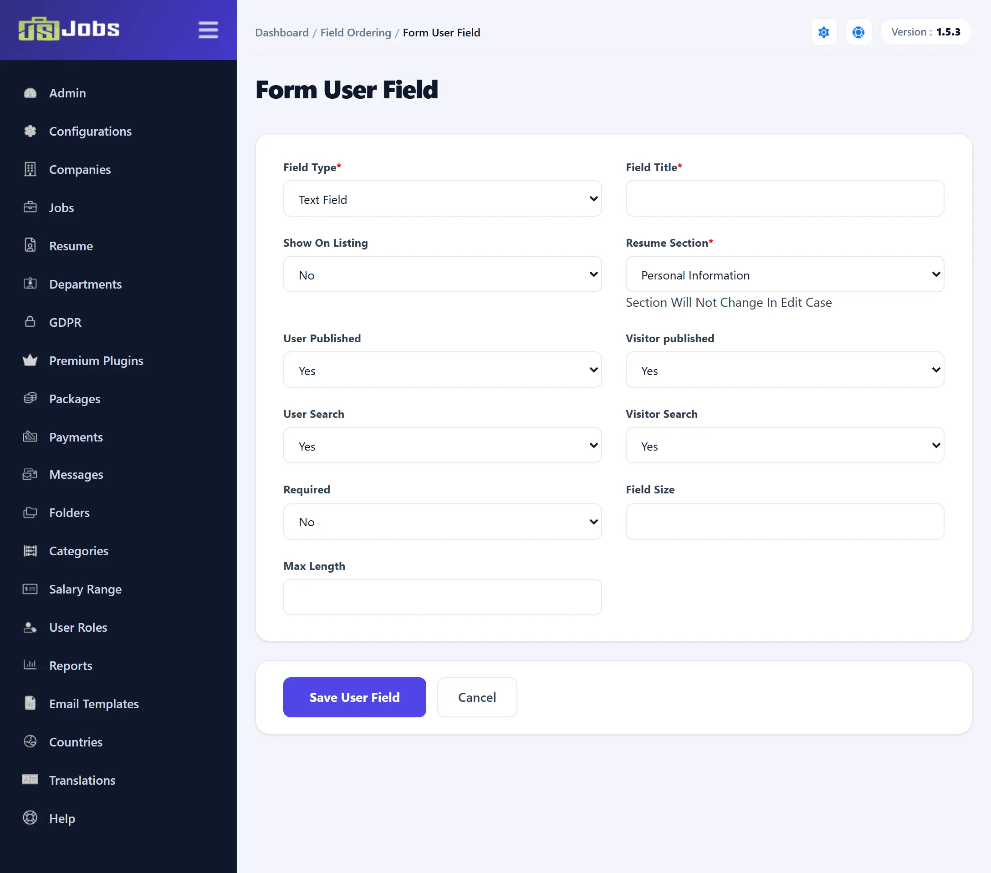
Task: Click the Cancel button
Action: 476,698
